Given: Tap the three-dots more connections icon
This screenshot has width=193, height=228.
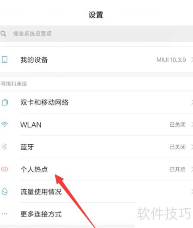Looking at the screenshot, I should tap(4, 214).
